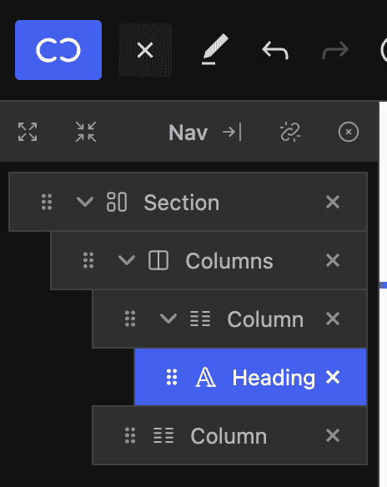387x487 pixels.
Task: Remove the Section using its X button
Action: pyautogui.click(x=333, y=202)
